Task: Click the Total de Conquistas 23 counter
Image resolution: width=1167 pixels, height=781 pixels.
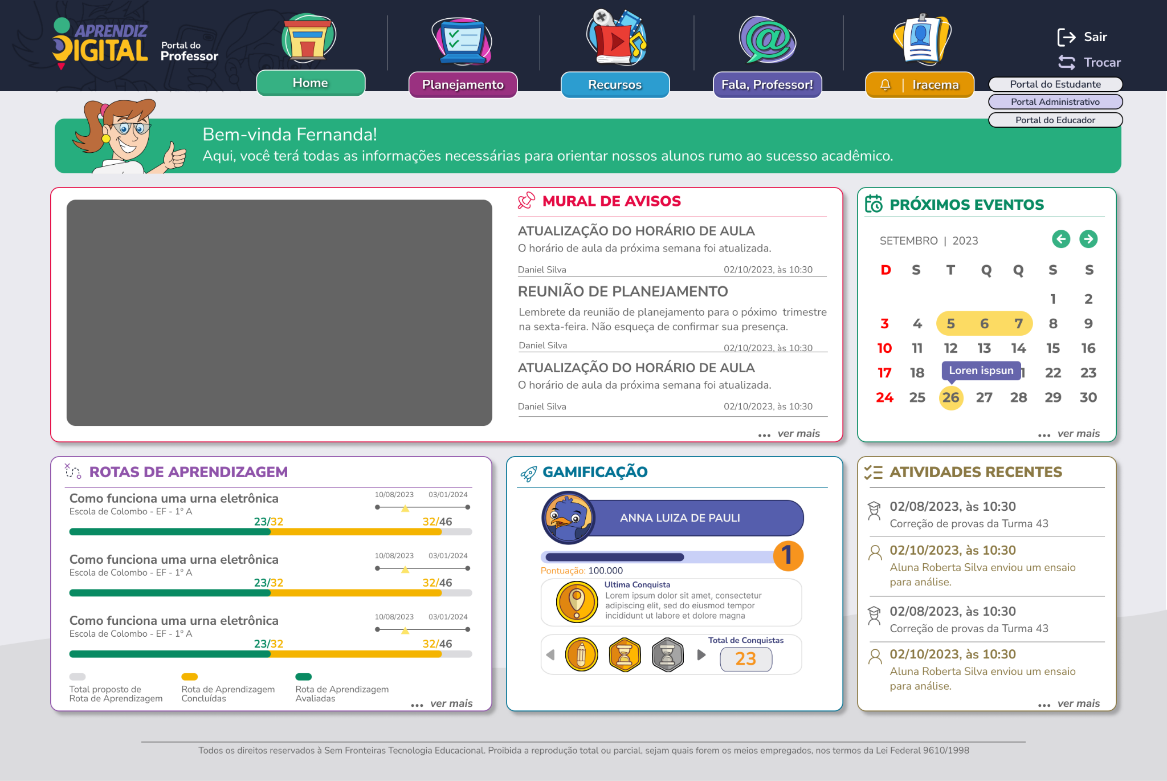Action: click(746, 659)
